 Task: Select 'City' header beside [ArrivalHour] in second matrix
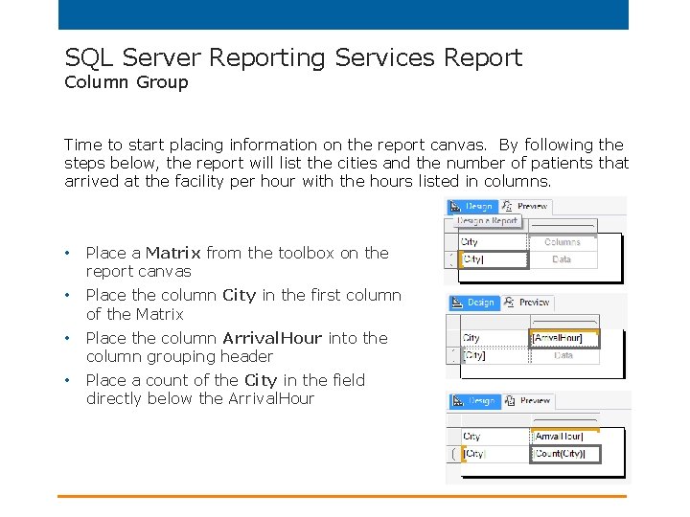495,338
